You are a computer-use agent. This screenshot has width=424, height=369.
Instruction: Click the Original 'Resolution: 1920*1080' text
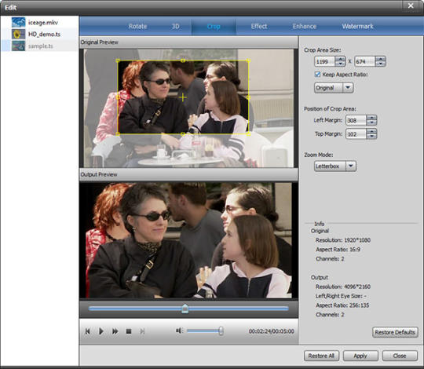pyautogui.click(x=343, y=240)
